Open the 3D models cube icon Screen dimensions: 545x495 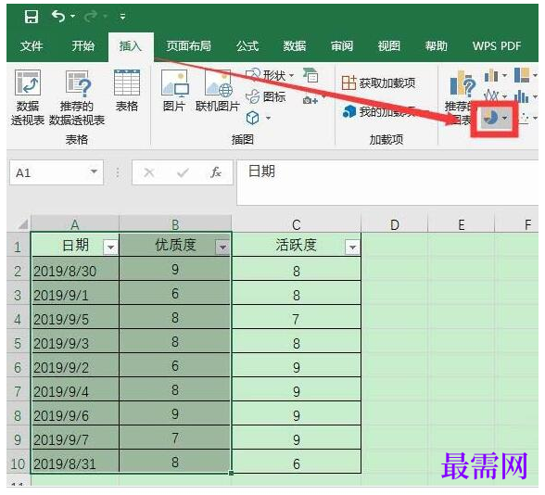coord(252,119)
